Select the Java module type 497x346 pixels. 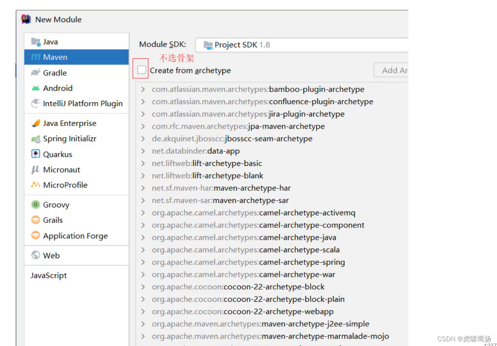coord(77,42)
